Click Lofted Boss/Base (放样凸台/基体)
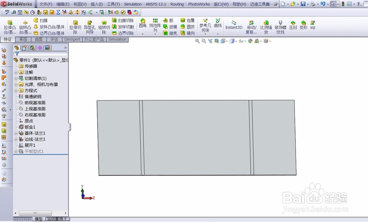The height and width of the screenshot is (222, 368). (49, 27)
